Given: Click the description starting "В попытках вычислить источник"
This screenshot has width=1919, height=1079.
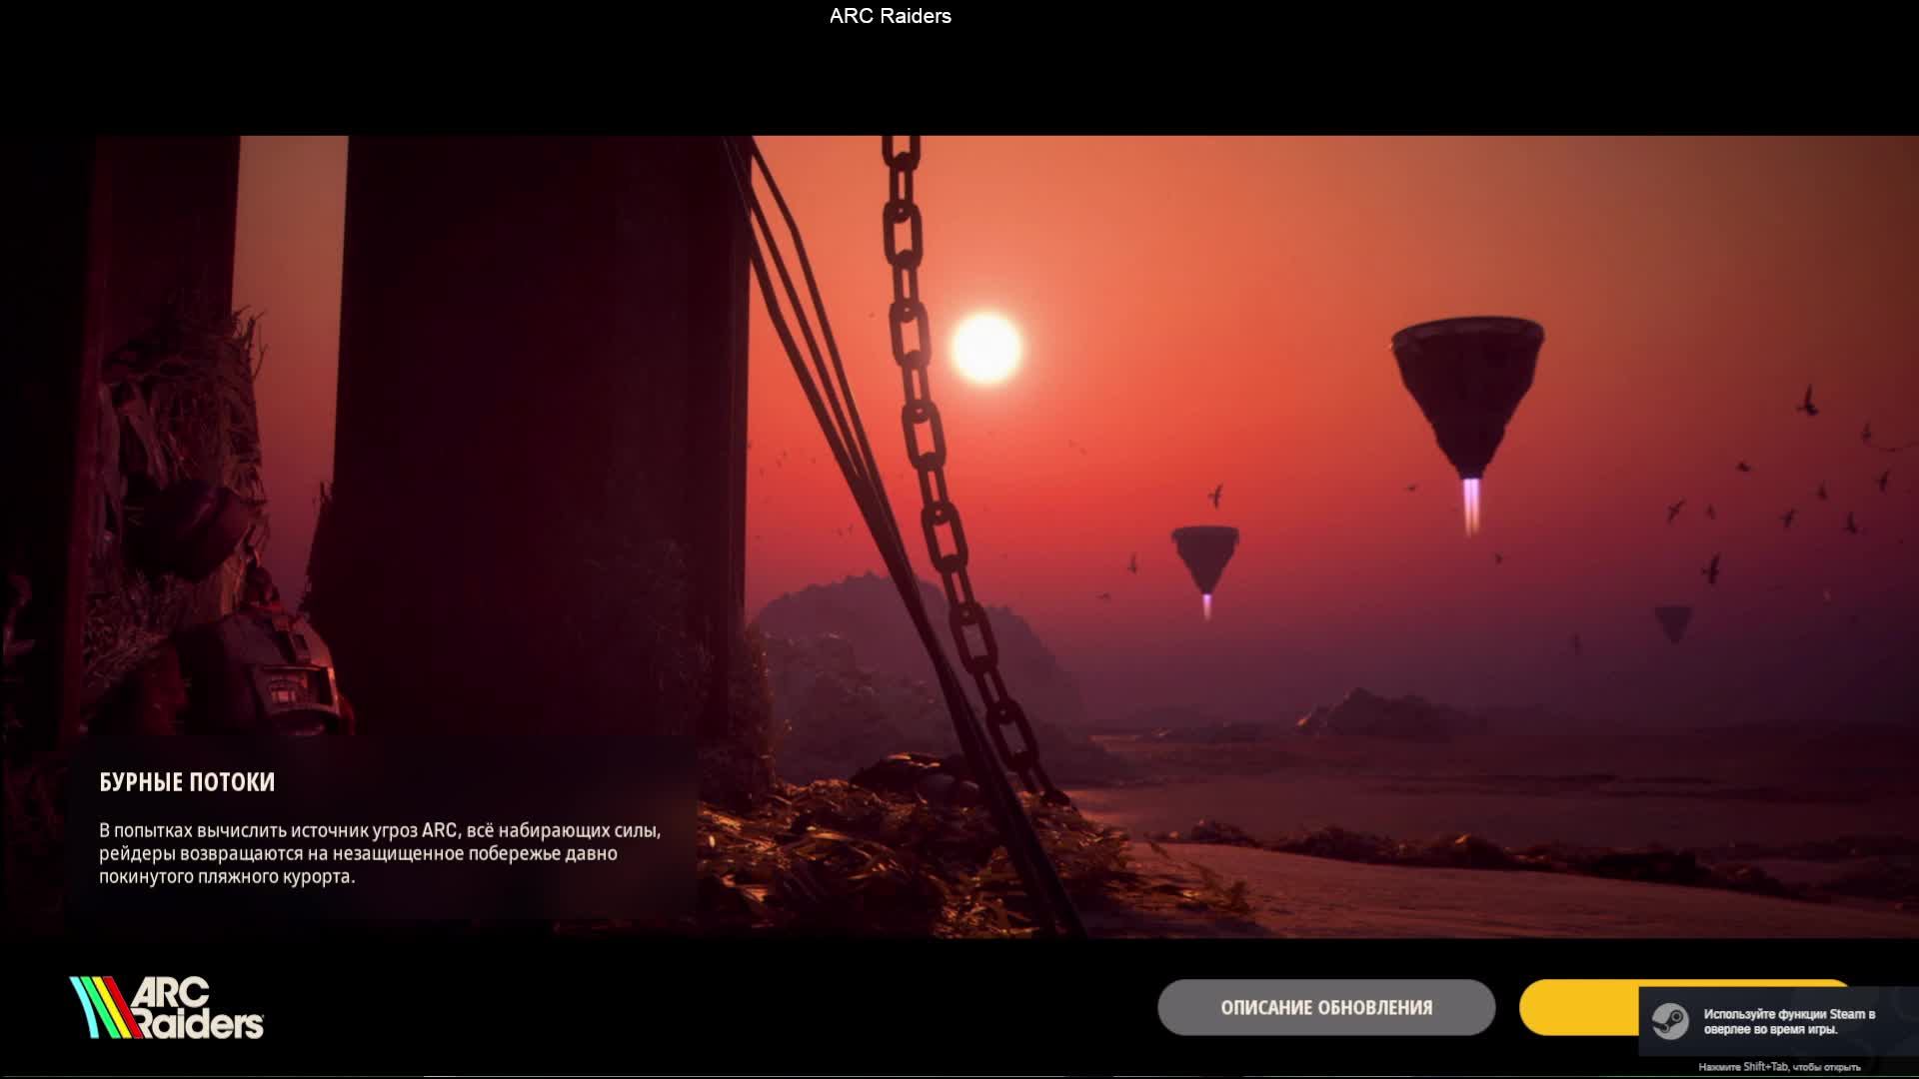Looking at the screenshot, I should tap(380, 853).
